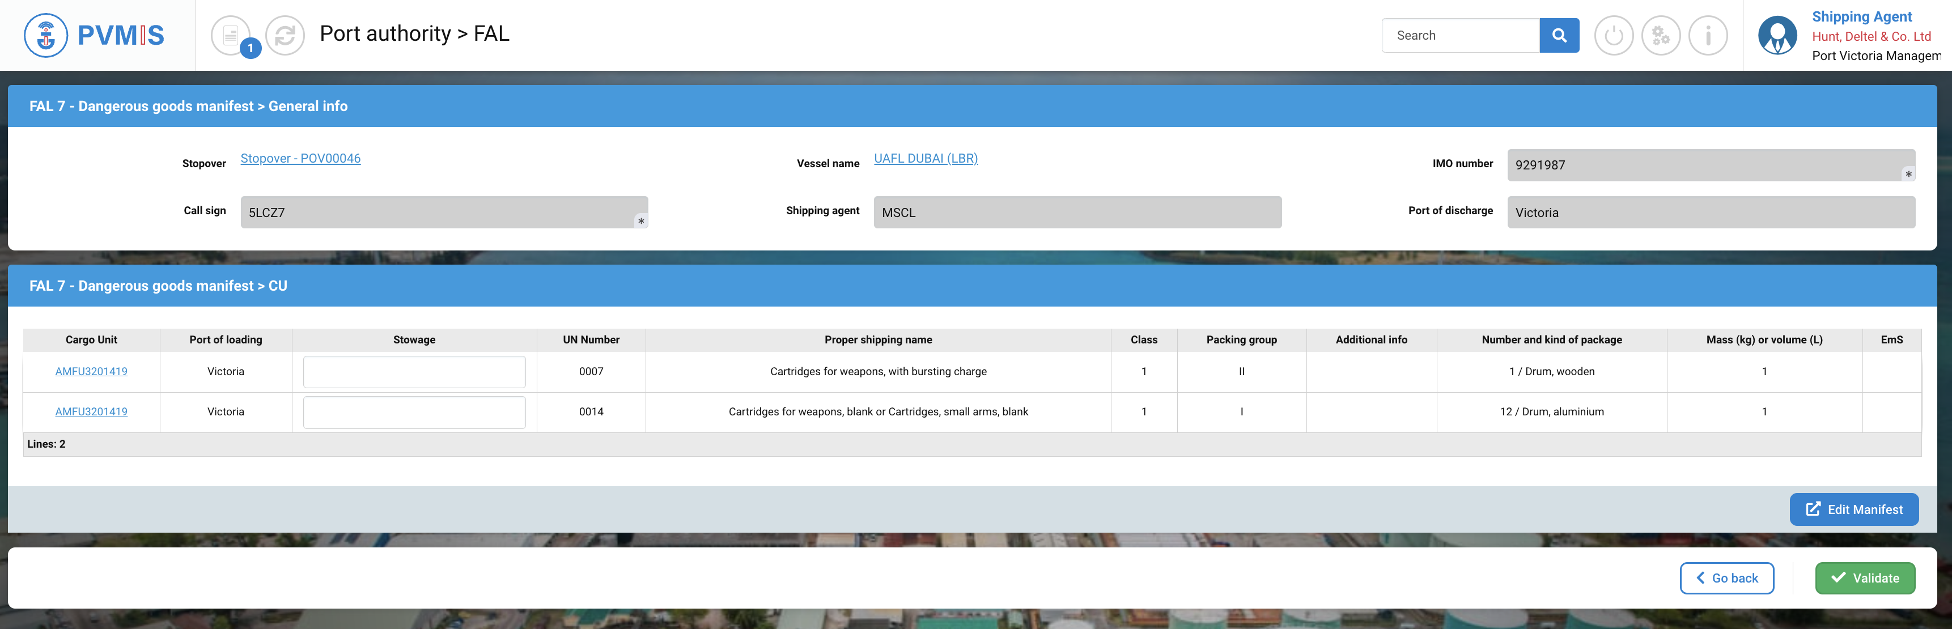Screen dimensions: 1952x629
Task: Click the power logout icon
Action: (1613, 36)
